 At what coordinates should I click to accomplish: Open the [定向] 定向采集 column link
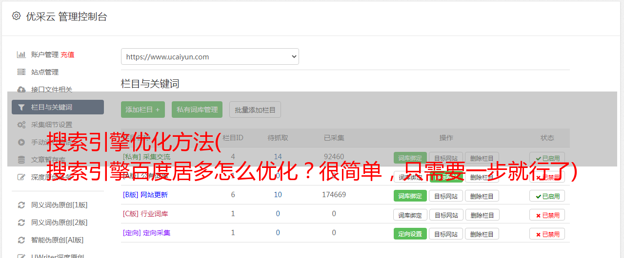[x=147, y=233]
